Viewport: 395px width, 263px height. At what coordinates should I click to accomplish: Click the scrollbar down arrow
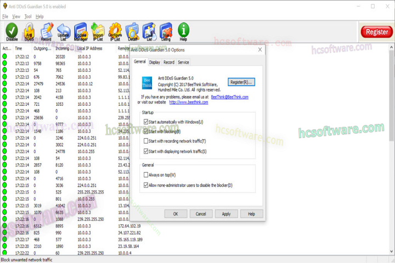(392, 251)
